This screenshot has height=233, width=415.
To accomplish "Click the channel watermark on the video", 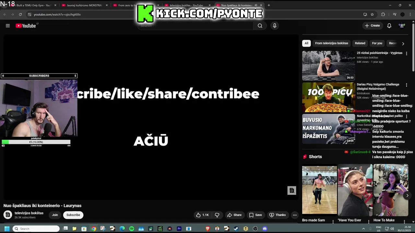I will [x=292, y=191].
